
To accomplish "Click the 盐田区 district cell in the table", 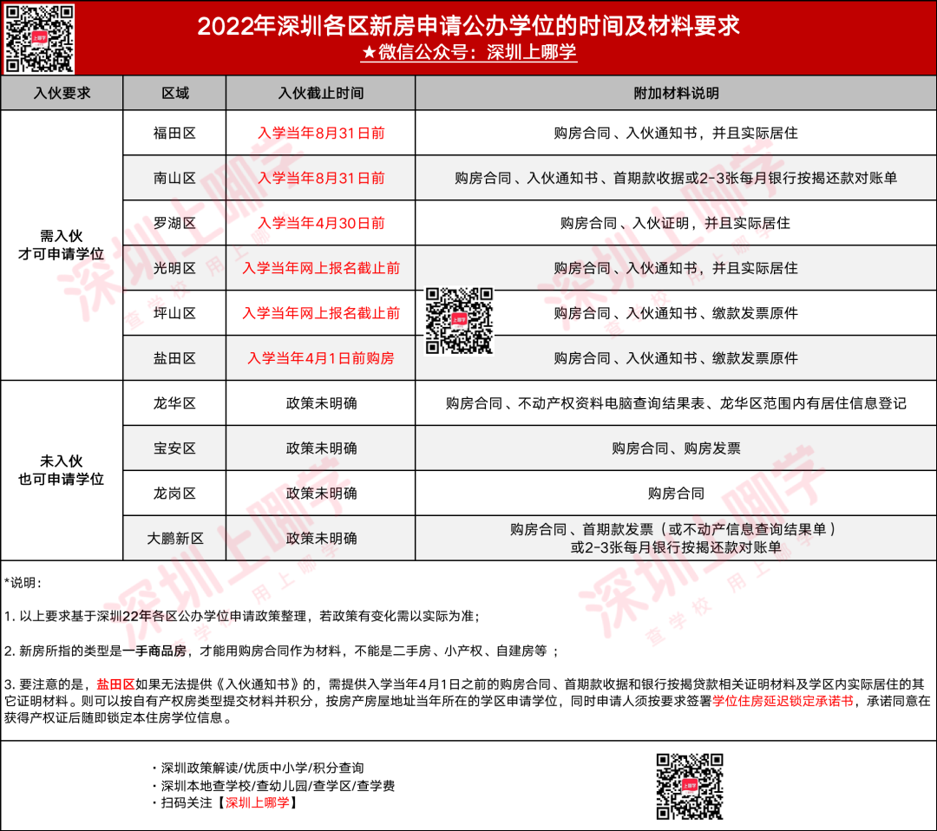I will tap(174, 358).
